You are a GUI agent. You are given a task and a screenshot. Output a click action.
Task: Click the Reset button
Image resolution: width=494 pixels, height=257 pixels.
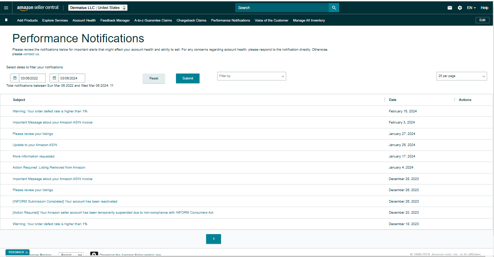tap(154, 78)
